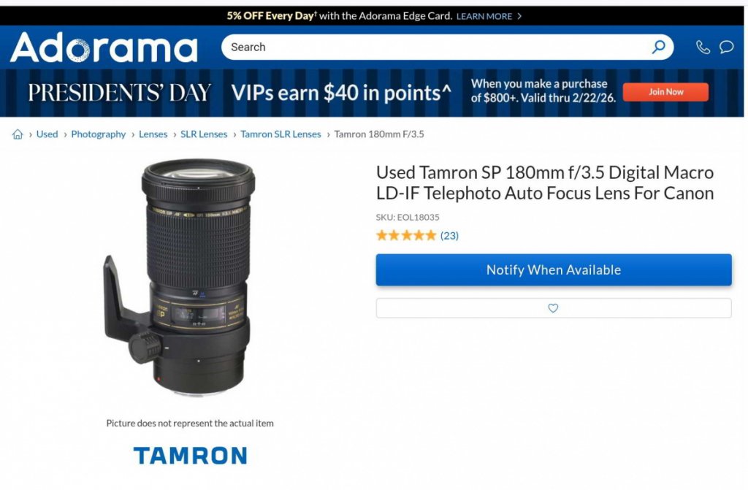Click the five-star rating stars
Viewport: 748px width, 490px height.
pyautogui.click(x=406, y=235)
